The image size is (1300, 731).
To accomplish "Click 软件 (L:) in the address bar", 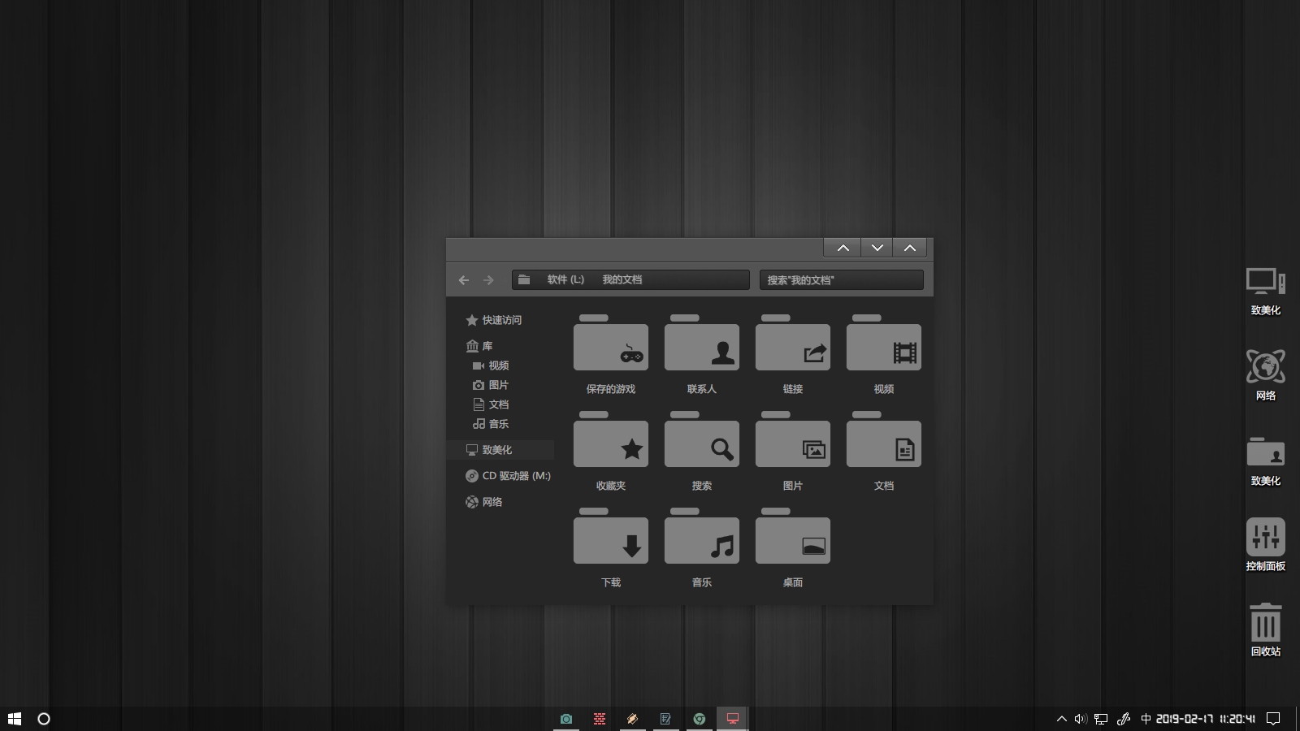I will coord(565,279).
